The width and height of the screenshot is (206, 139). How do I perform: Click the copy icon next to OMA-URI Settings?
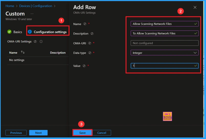[35, 42]
